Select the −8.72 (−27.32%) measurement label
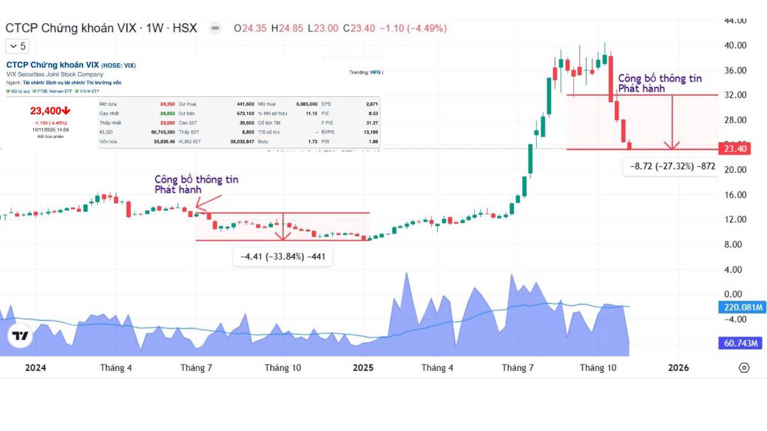The height and width of the screenshot is (431, 767). [x=669, y=166]
